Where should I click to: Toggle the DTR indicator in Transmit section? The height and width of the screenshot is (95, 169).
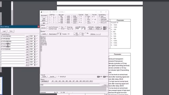[98, 77]
